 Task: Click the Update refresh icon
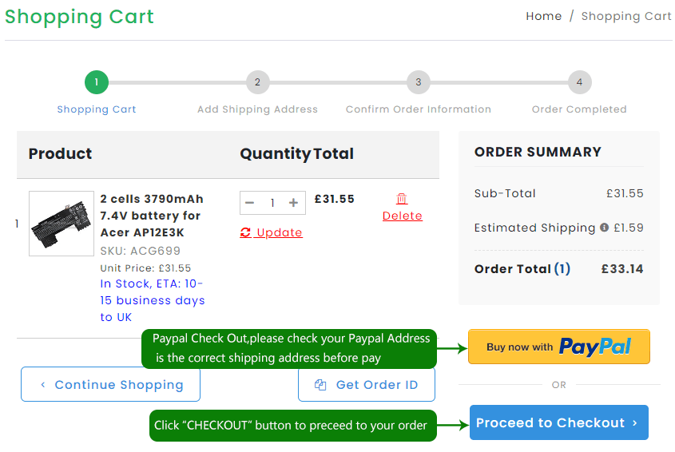click(245, 232)
